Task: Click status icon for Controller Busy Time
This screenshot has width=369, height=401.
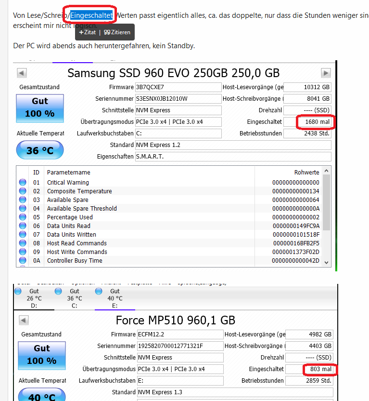Action: pyautogui.click(x=23, y=261)
